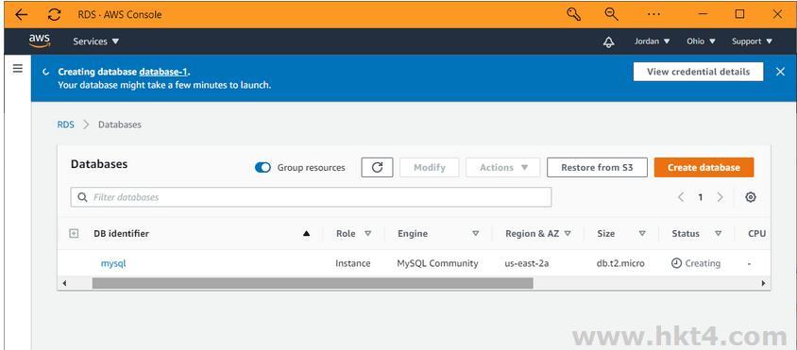
Task: Click the Databases breadcrumb text
Action: tap(119, 125)
